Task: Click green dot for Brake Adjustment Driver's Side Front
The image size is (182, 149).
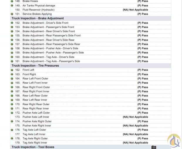Action: [x=12, y=23]
